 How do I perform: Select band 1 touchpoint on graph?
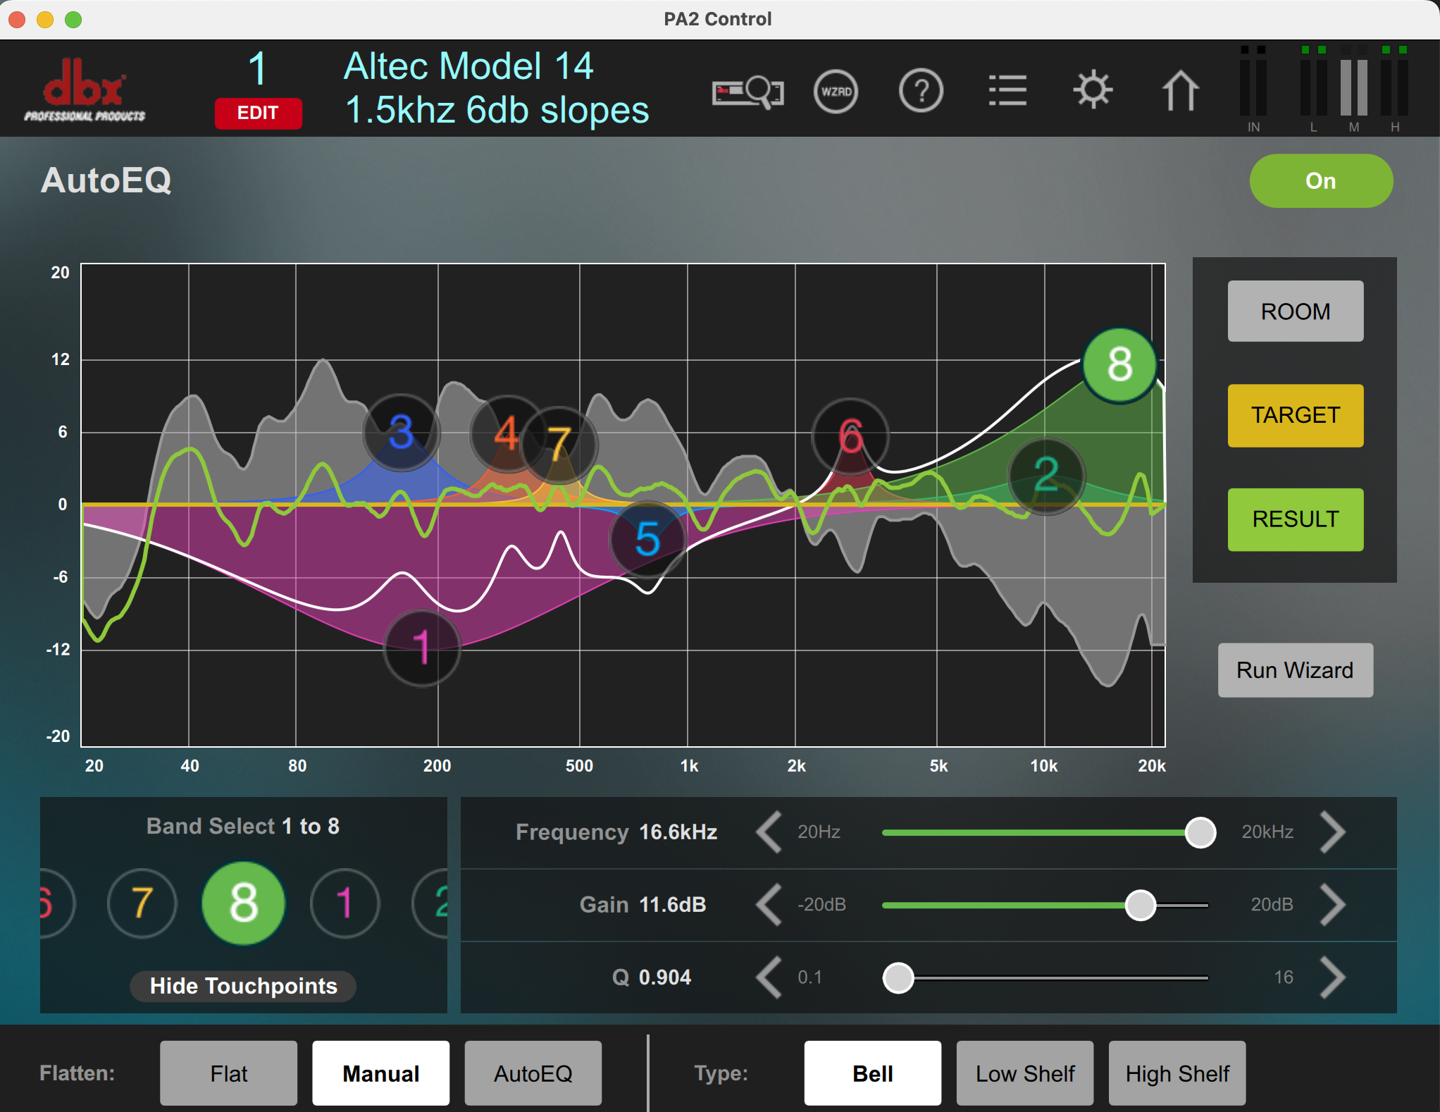pos(422,648)
